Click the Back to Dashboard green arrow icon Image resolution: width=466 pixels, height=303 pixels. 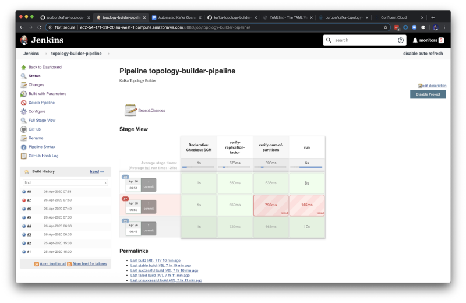click(23, 67)
